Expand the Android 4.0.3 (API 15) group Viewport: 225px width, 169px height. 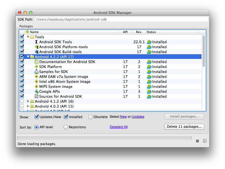[28, 106]
